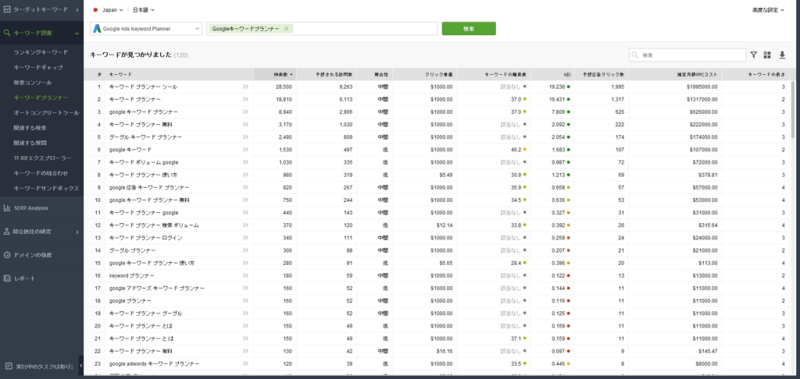Screen dimensions: 800x379
Task: Click the yellow difficulty dot for 46.2
Action: [x=524, y=150]
